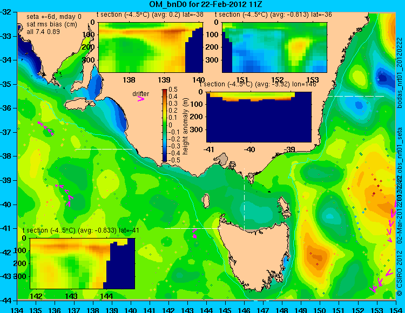Open the temperature section inset for lon=146
405x313 pixels.
coord(259,117)
